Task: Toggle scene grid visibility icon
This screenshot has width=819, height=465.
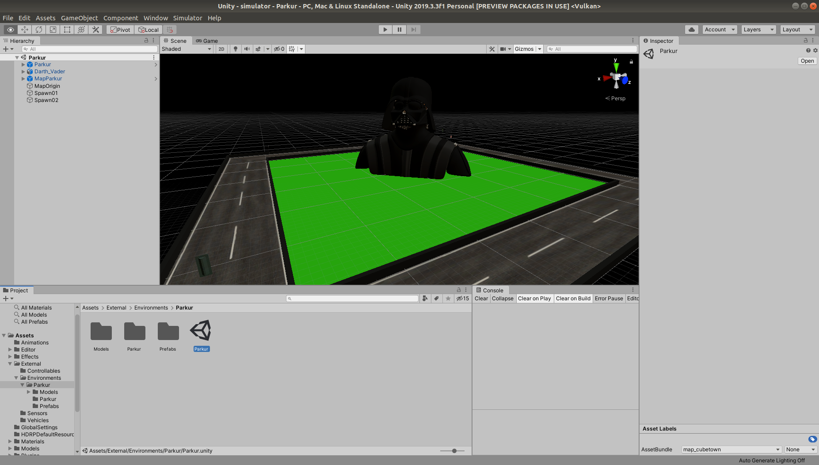Action: tap(292, 49)
